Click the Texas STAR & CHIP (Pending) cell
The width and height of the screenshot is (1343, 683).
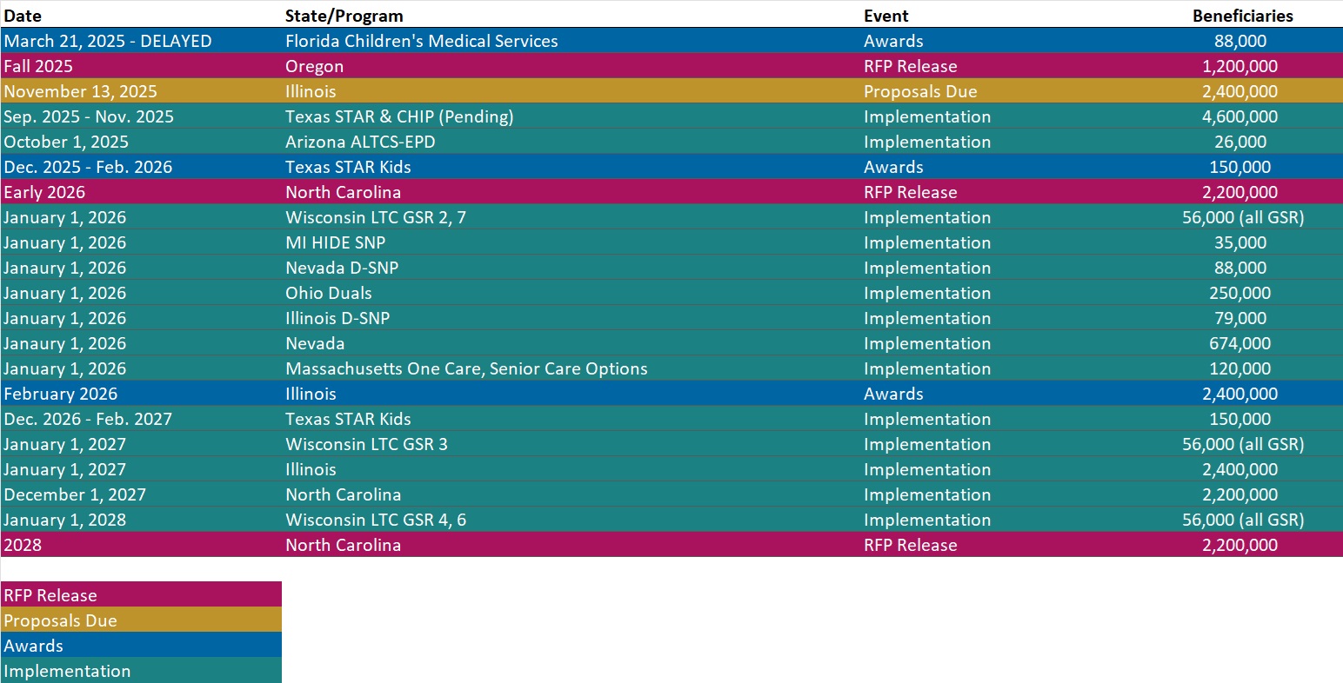[x=399, y=116]
